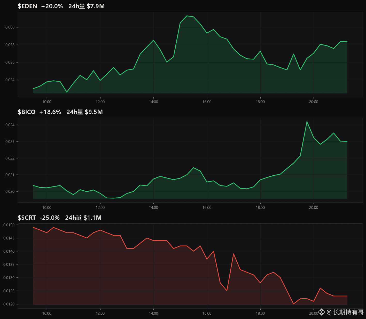This screenshot has width=366, height=319.
Task: Click the 0.054 price axis label
Action: 10,80
